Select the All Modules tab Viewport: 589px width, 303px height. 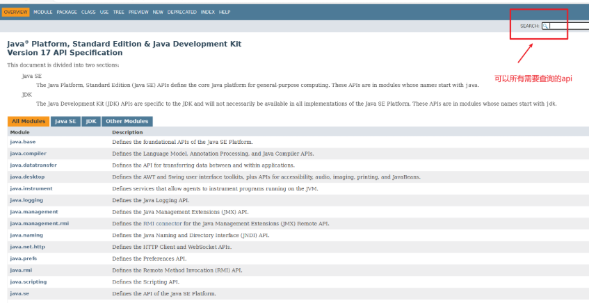point(29,122)
